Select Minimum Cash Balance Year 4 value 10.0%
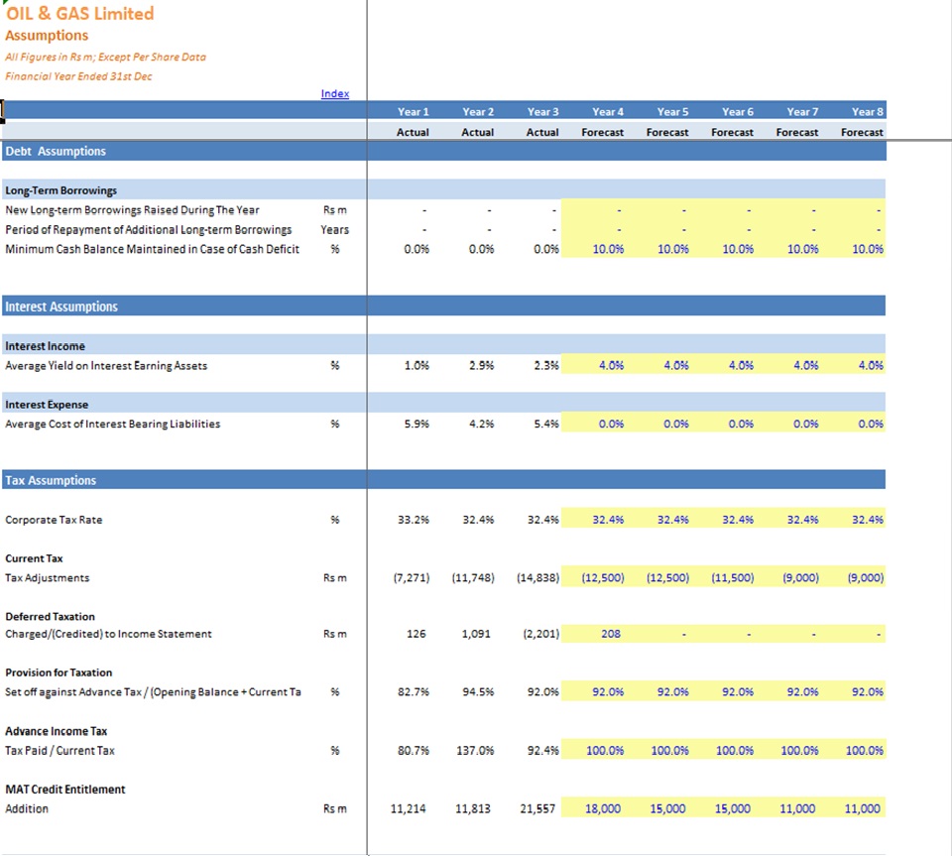Screen dimensions: 952x856 (608, 249)
